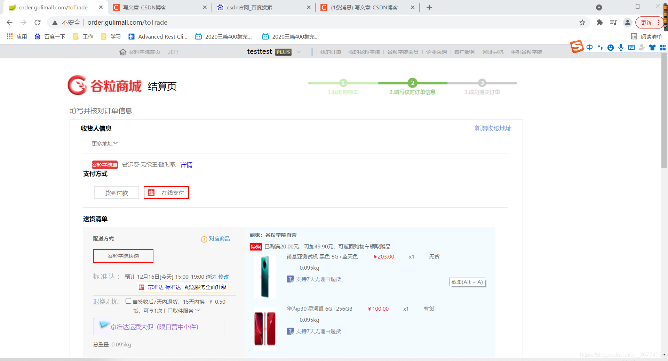The image size is (668, 361).
Task: Toggle the Sogou 中 Chinese mode icon
Action: click(x=589, y=48)
